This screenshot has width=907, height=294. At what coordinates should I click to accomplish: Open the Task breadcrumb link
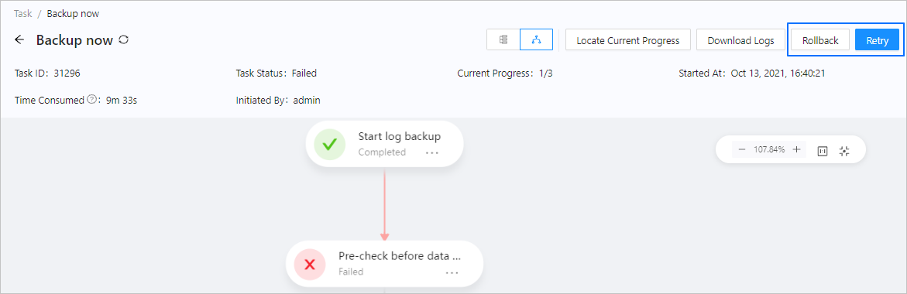(23, 14)
